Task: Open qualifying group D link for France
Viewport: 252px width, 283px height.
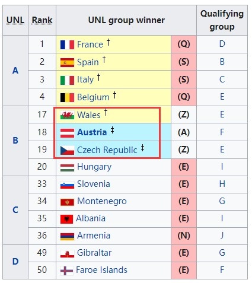Action: 222,44
